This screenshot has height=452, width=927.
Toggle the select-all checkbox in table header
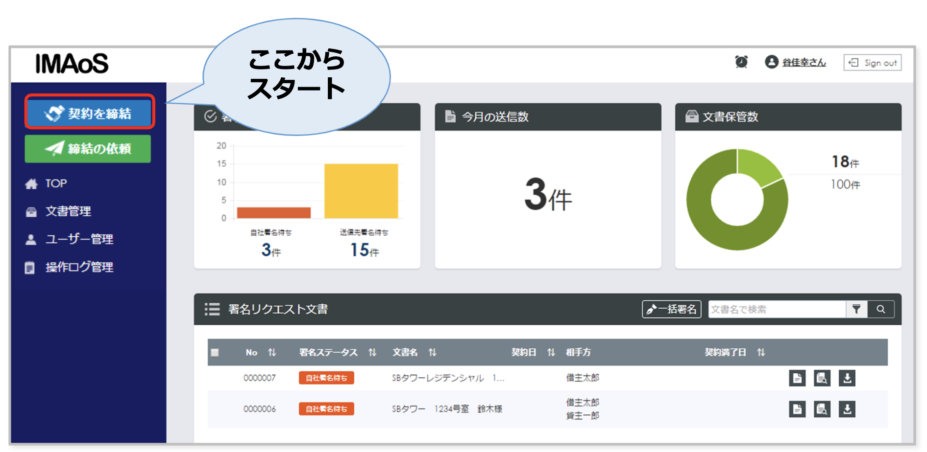coord(216,352)
